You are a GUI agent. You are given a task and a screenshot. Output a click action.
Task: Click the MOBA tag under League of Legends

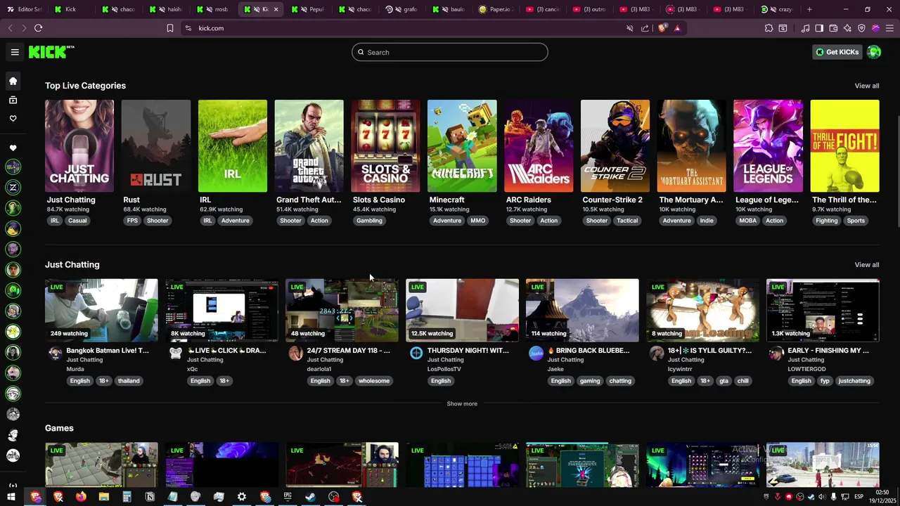pyautogui.click(x=747, y=221)
